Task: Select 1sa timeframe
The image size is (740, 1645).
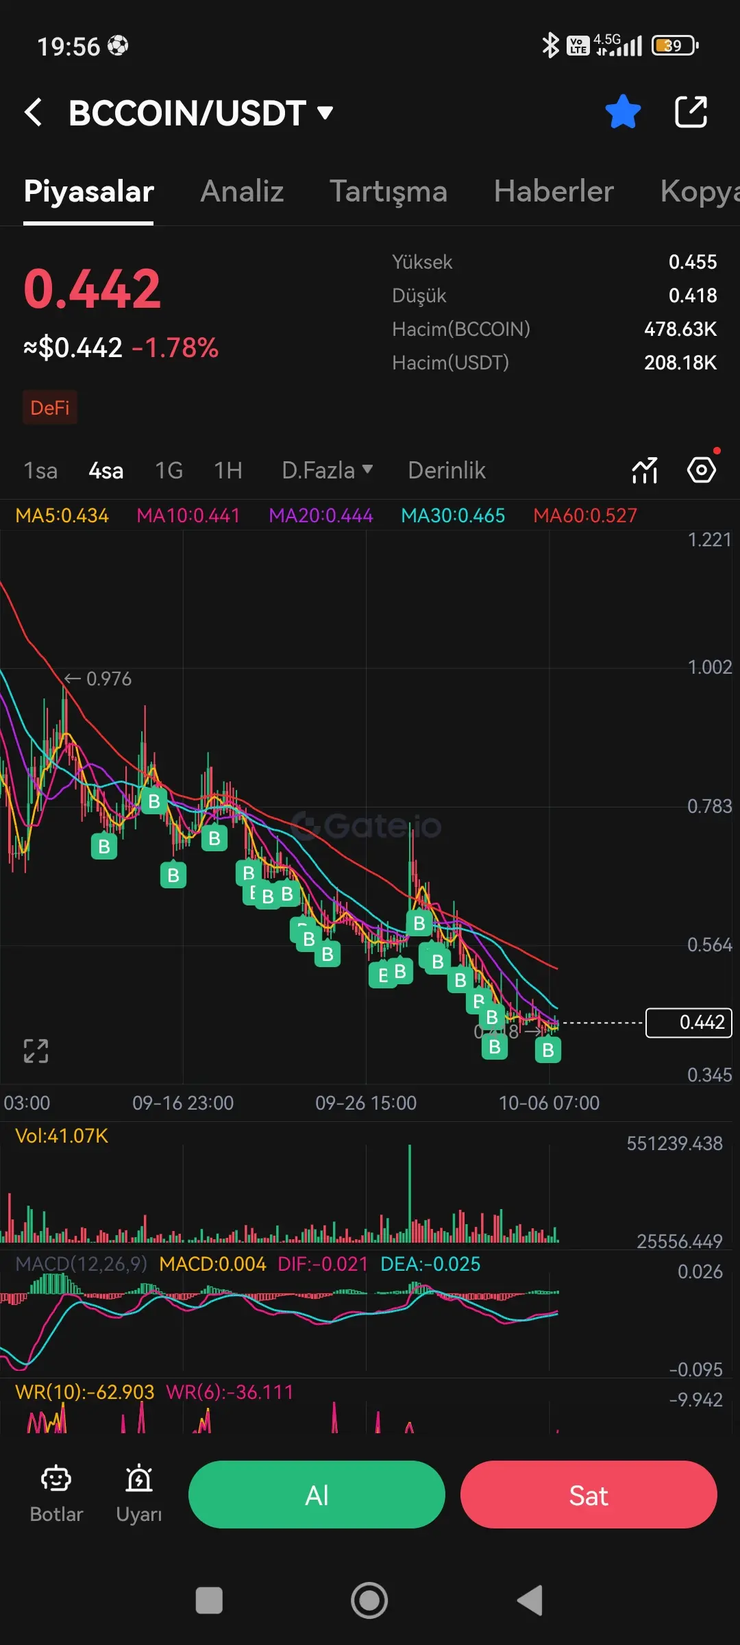Action: pos(40,470)
